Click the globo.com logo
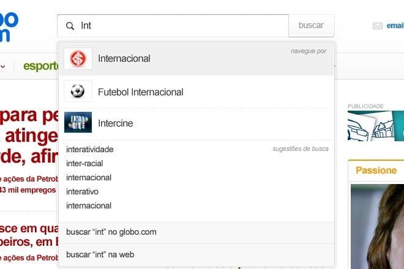Image resolution: width=404 pixels, height=269 pixels. click(9, 27)
